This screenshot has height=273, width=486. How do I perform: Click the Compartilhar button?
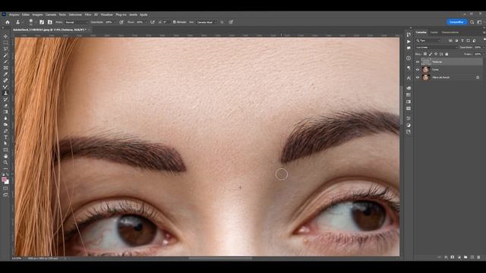(x=456, y=22)
